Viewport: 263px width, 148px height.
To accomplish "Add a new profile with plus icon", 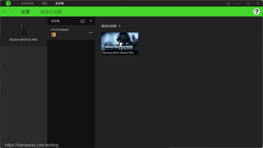I will [x=91, y=21].
